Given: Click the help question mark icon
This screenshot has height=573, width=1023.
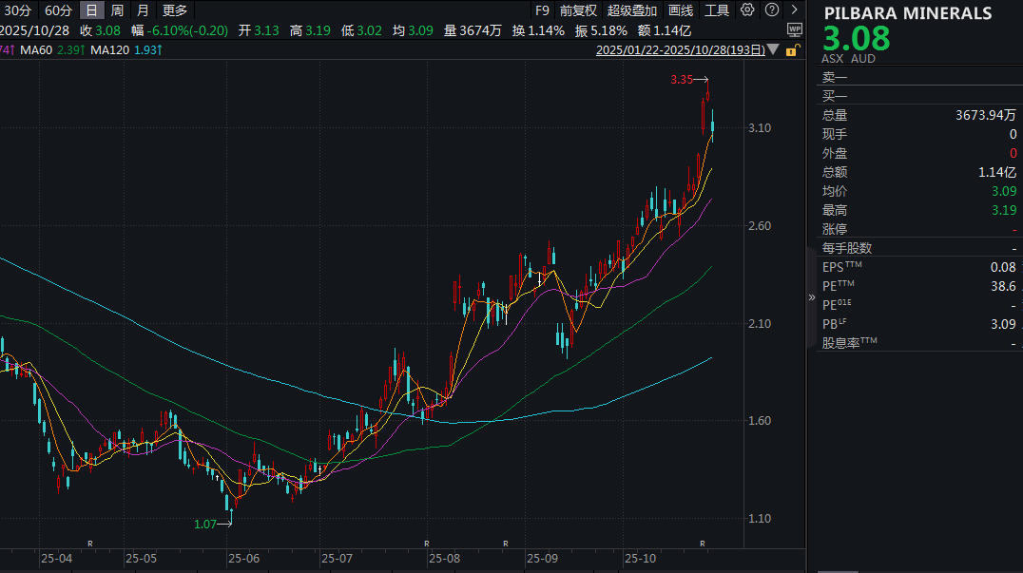Looking at the screenshot, I should click(771, 10).
